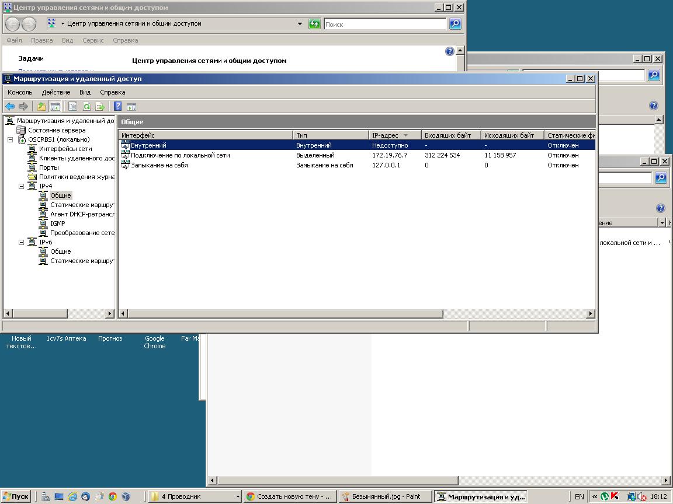This screenshot has height=504, width=673.
Task: Click the export list toolbar icon
Action: (100, 106)
